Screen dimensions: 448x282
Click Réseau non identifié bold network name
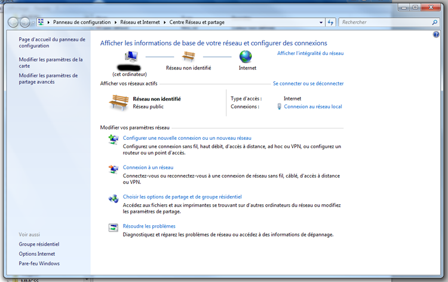coord(157,99)
